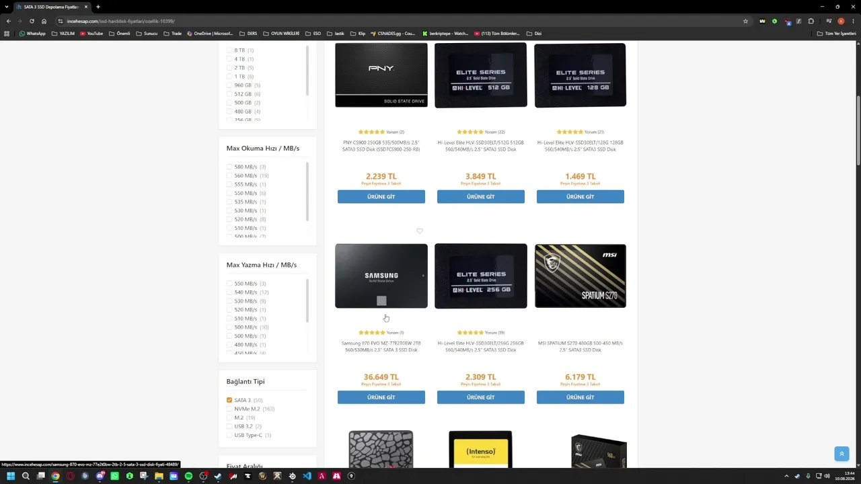
Task: Open Steam from the taskbar
Action: (218, 476)
